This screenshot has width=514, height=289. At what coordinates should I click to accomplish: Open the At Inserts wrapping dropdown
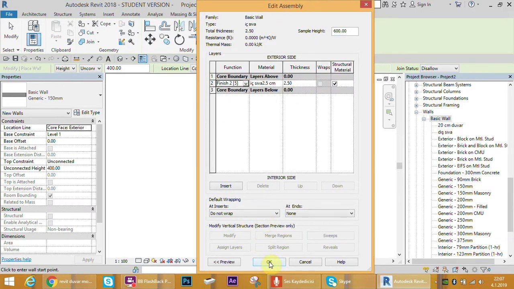pyautogui.click(x=244, y=214)
